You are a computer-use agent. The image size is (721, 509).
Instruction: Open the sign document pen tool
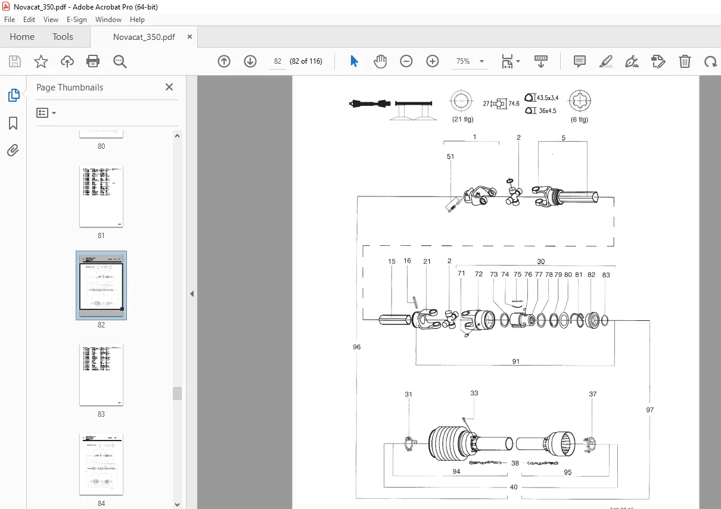tap(632, 61)
